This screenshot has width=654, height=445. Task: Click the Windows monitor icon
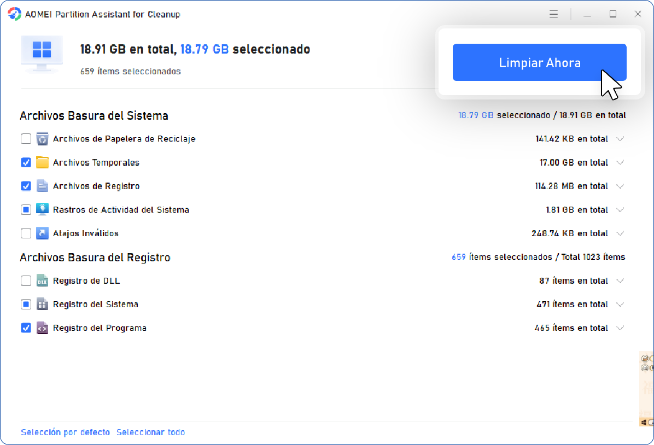click(x=42, y=54)
